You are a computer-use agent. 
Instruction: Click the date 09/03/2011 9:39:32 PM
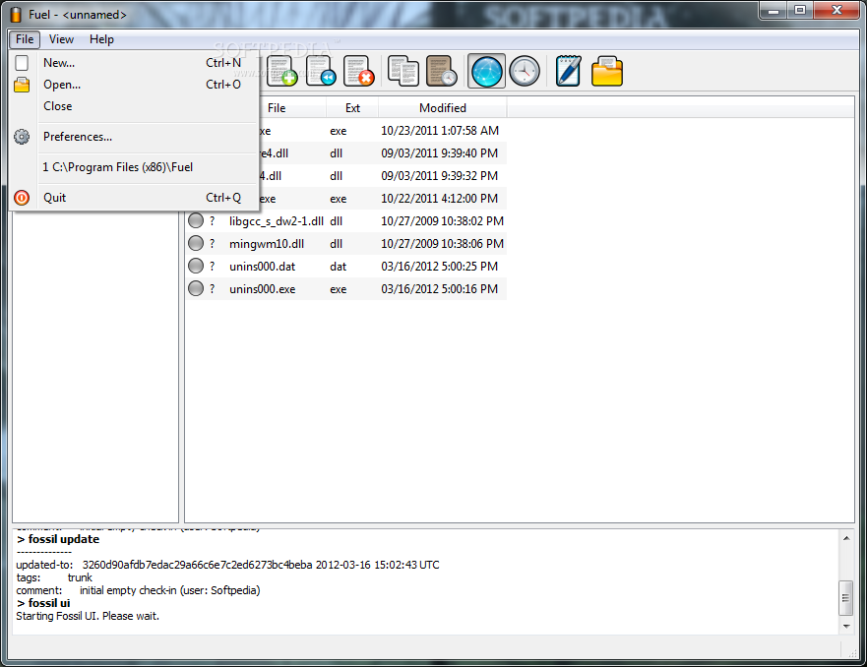[x=440, y=176]
